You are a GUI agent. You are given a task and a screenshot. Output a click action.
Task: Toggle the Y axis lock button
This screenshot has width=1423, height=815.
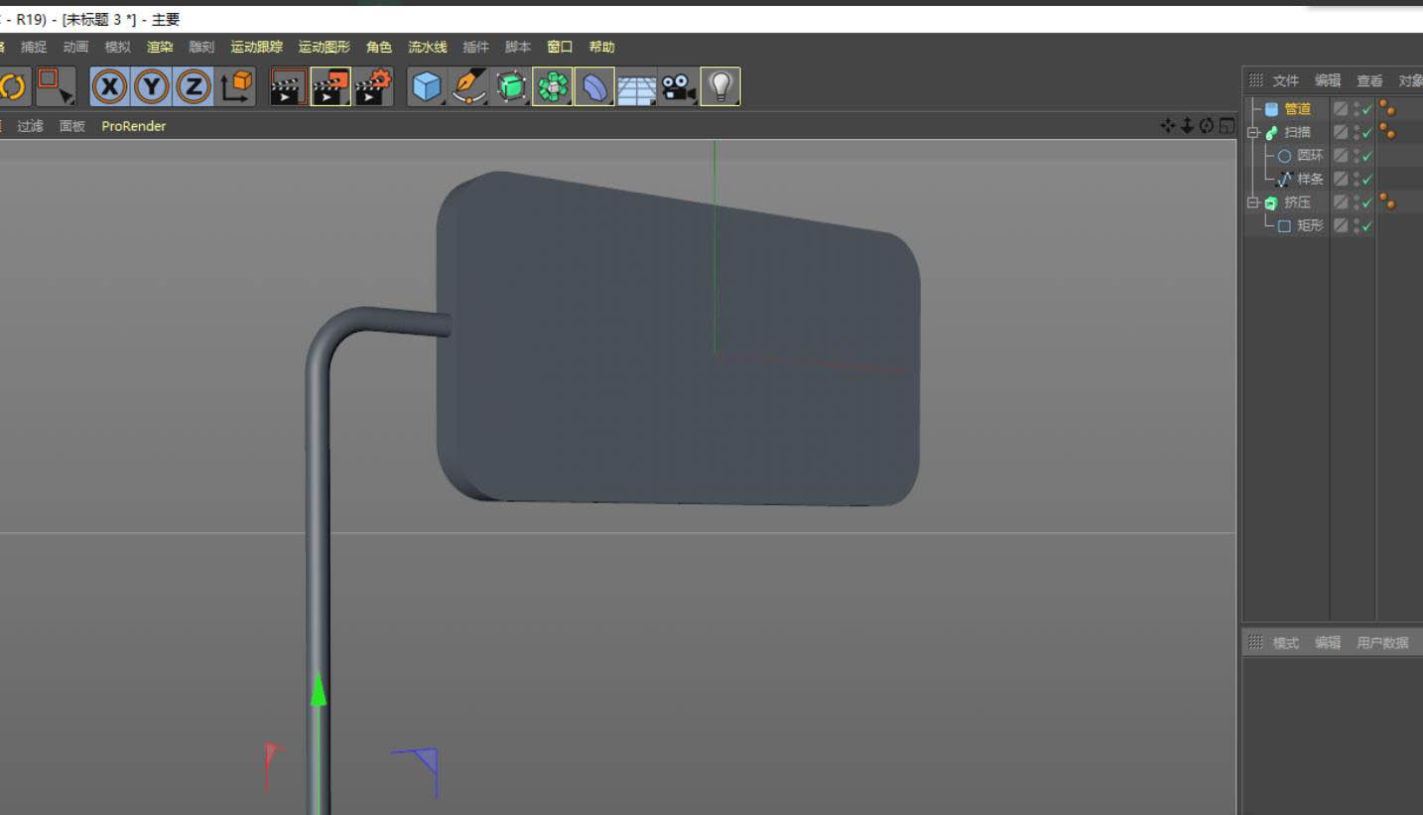point(151,87)
